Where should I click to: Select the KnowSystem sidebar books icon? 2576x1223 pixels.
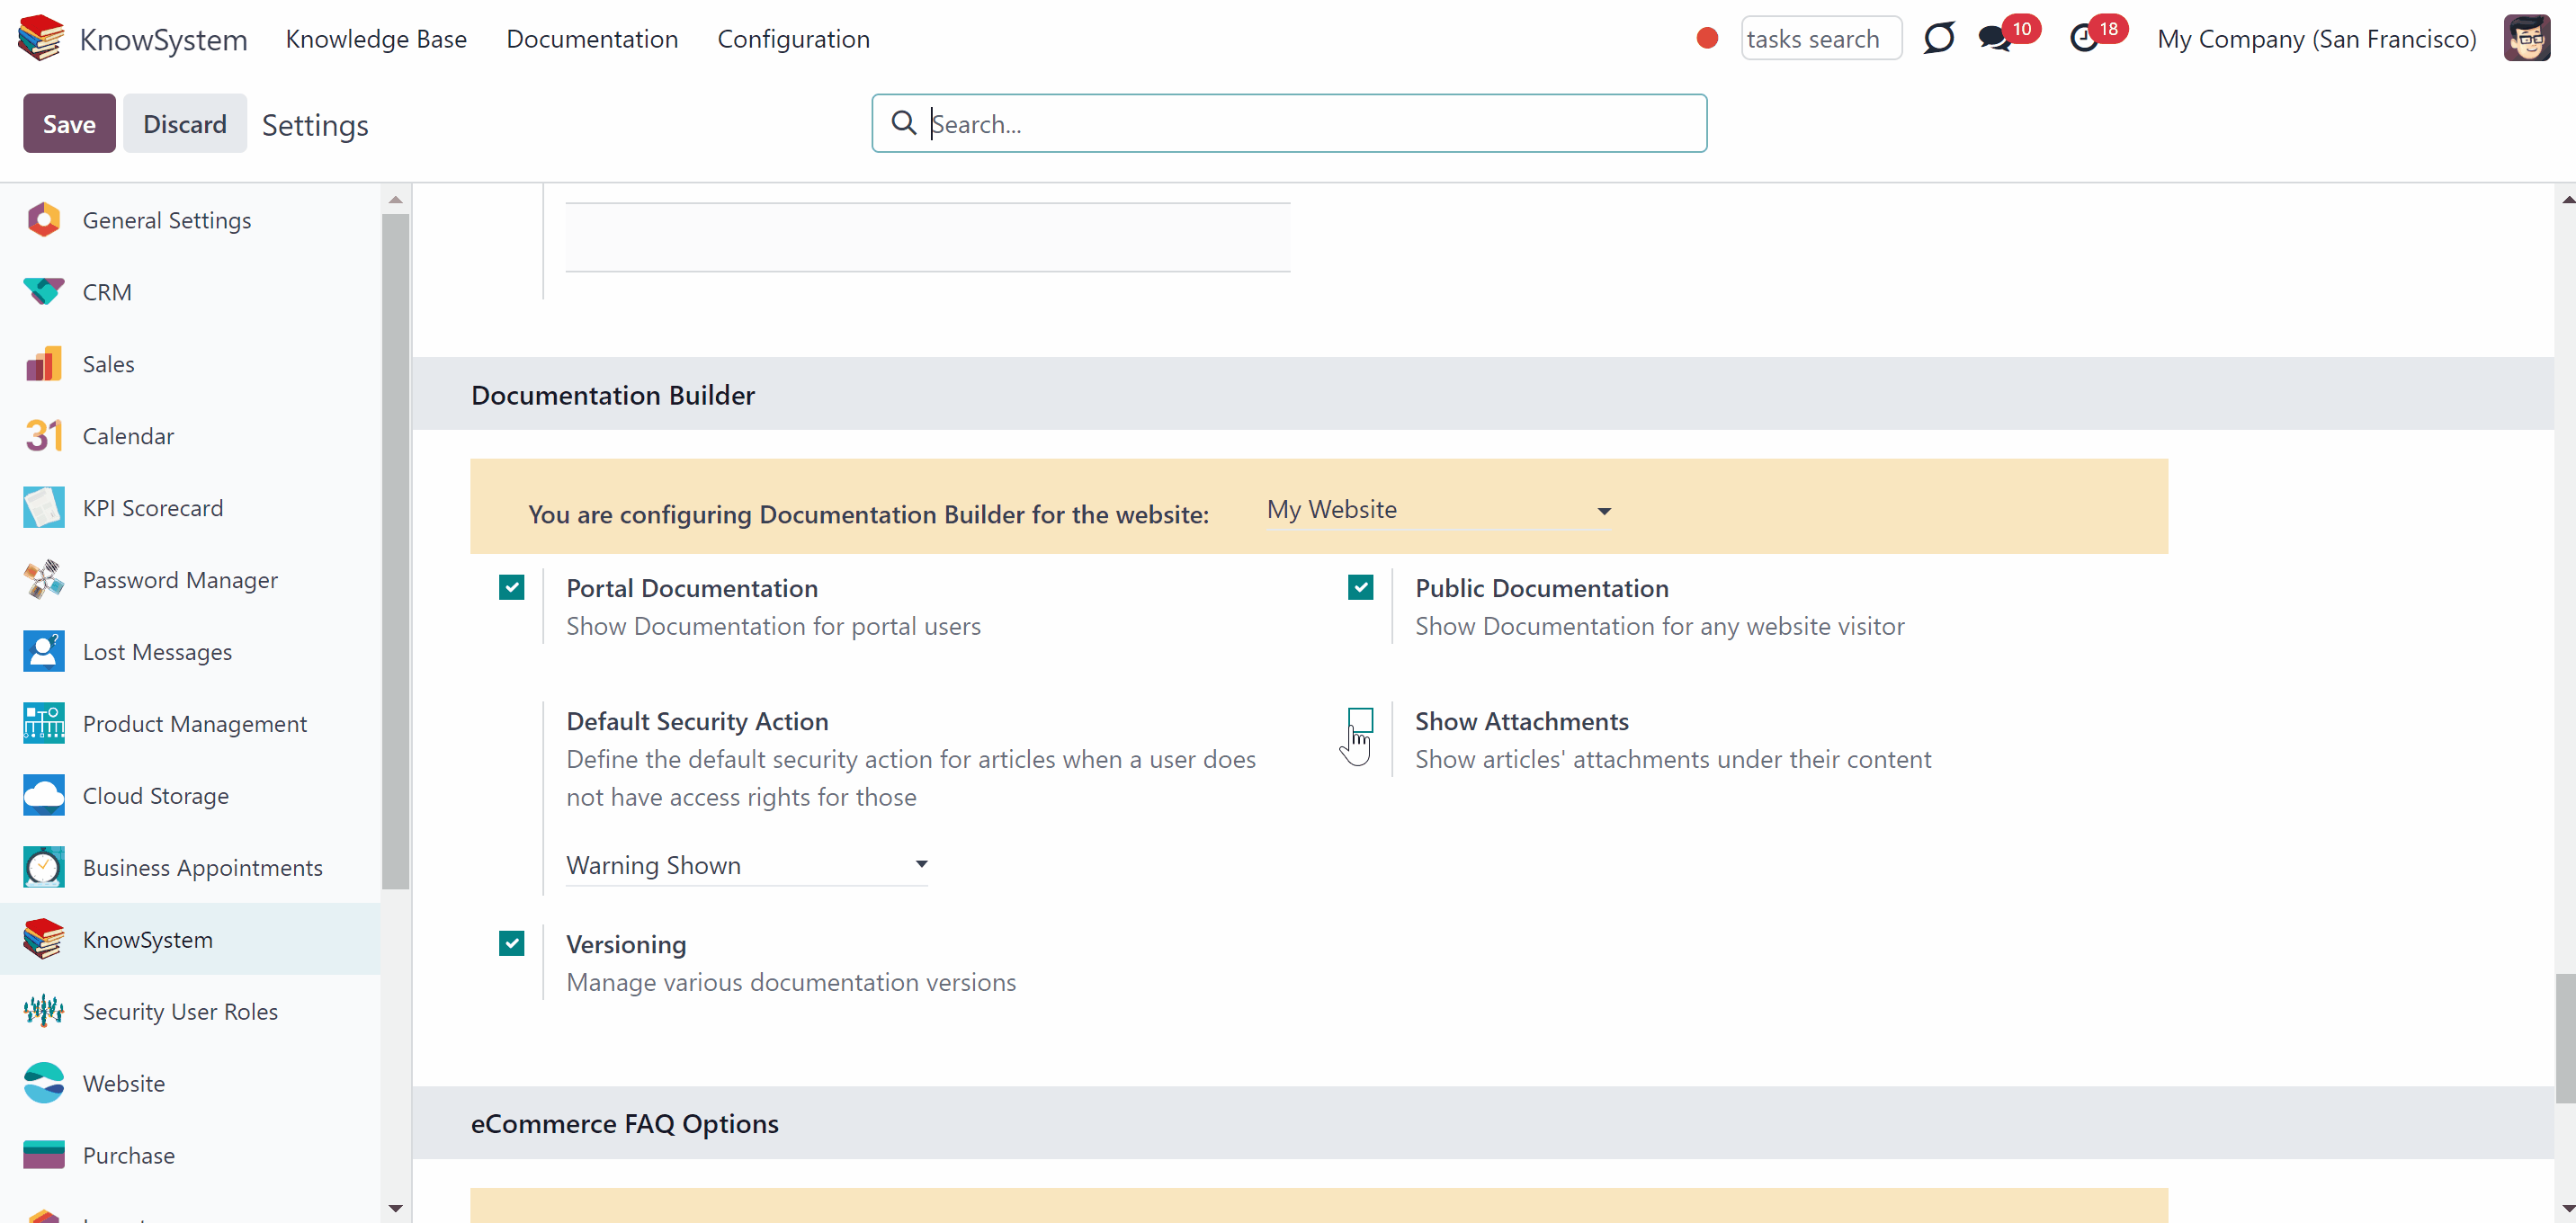click(44, 940)
